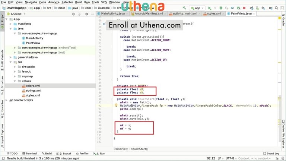286x161 pixels.
Task: Expand Gradle Scripts node
Action: [7, 100]
